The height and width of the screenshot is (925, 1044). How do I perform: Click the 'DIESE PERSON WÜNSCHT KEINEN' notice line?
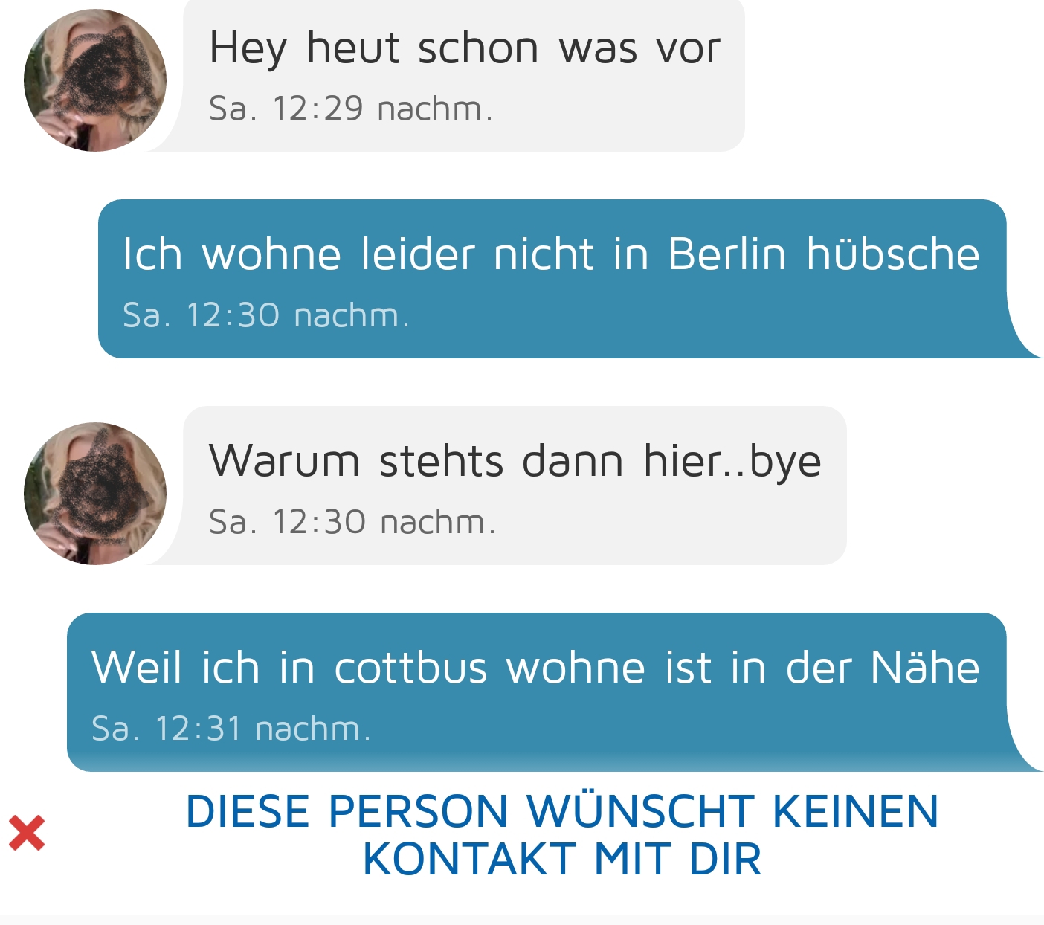coord(562,811)
